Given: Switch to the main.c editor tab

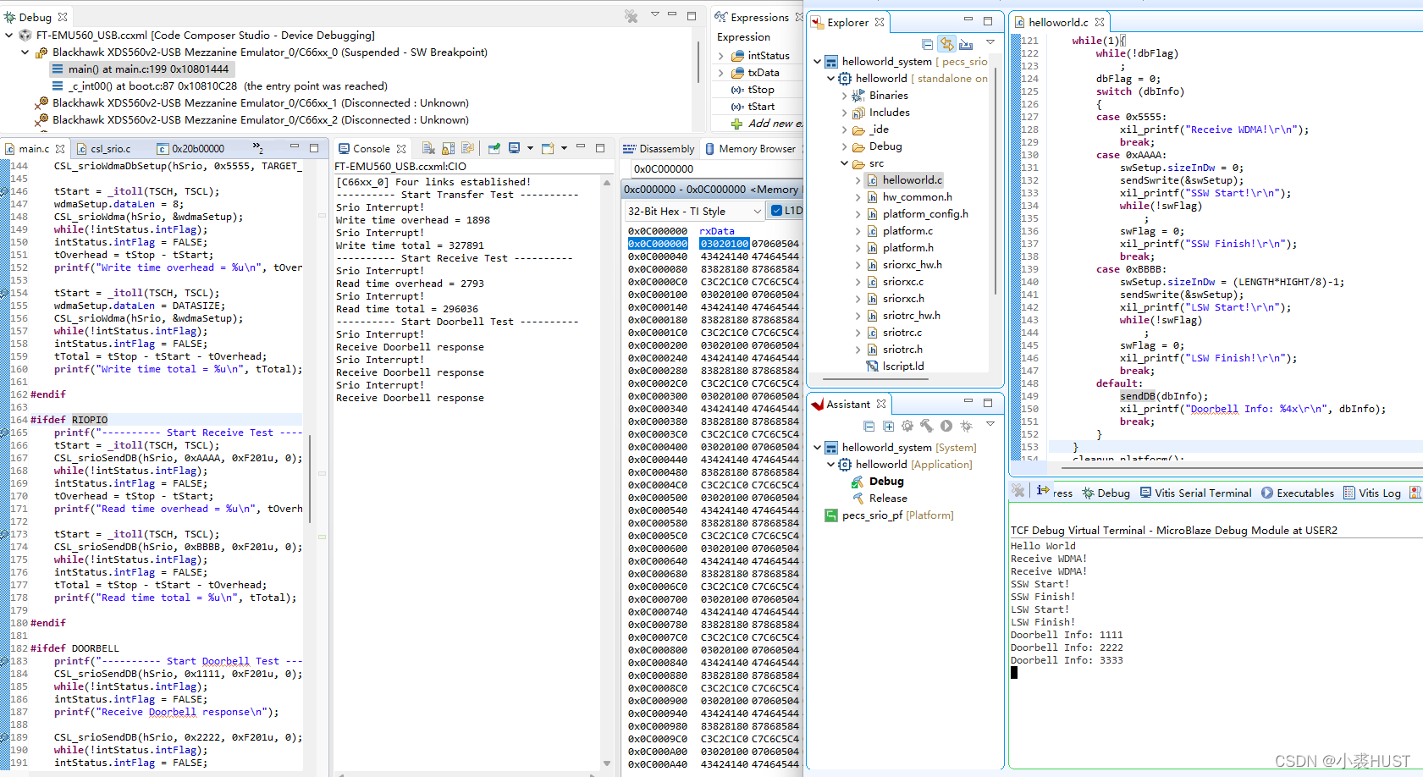Looking at the screenshot, I should (34, 149).
